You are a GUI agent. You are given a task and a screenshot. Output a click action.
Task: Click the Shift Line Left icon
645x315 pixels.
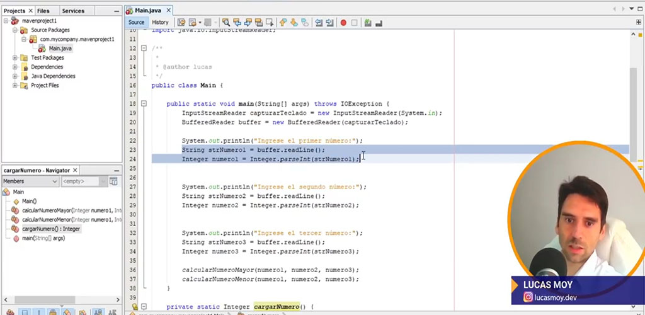[x=319, y=23]
